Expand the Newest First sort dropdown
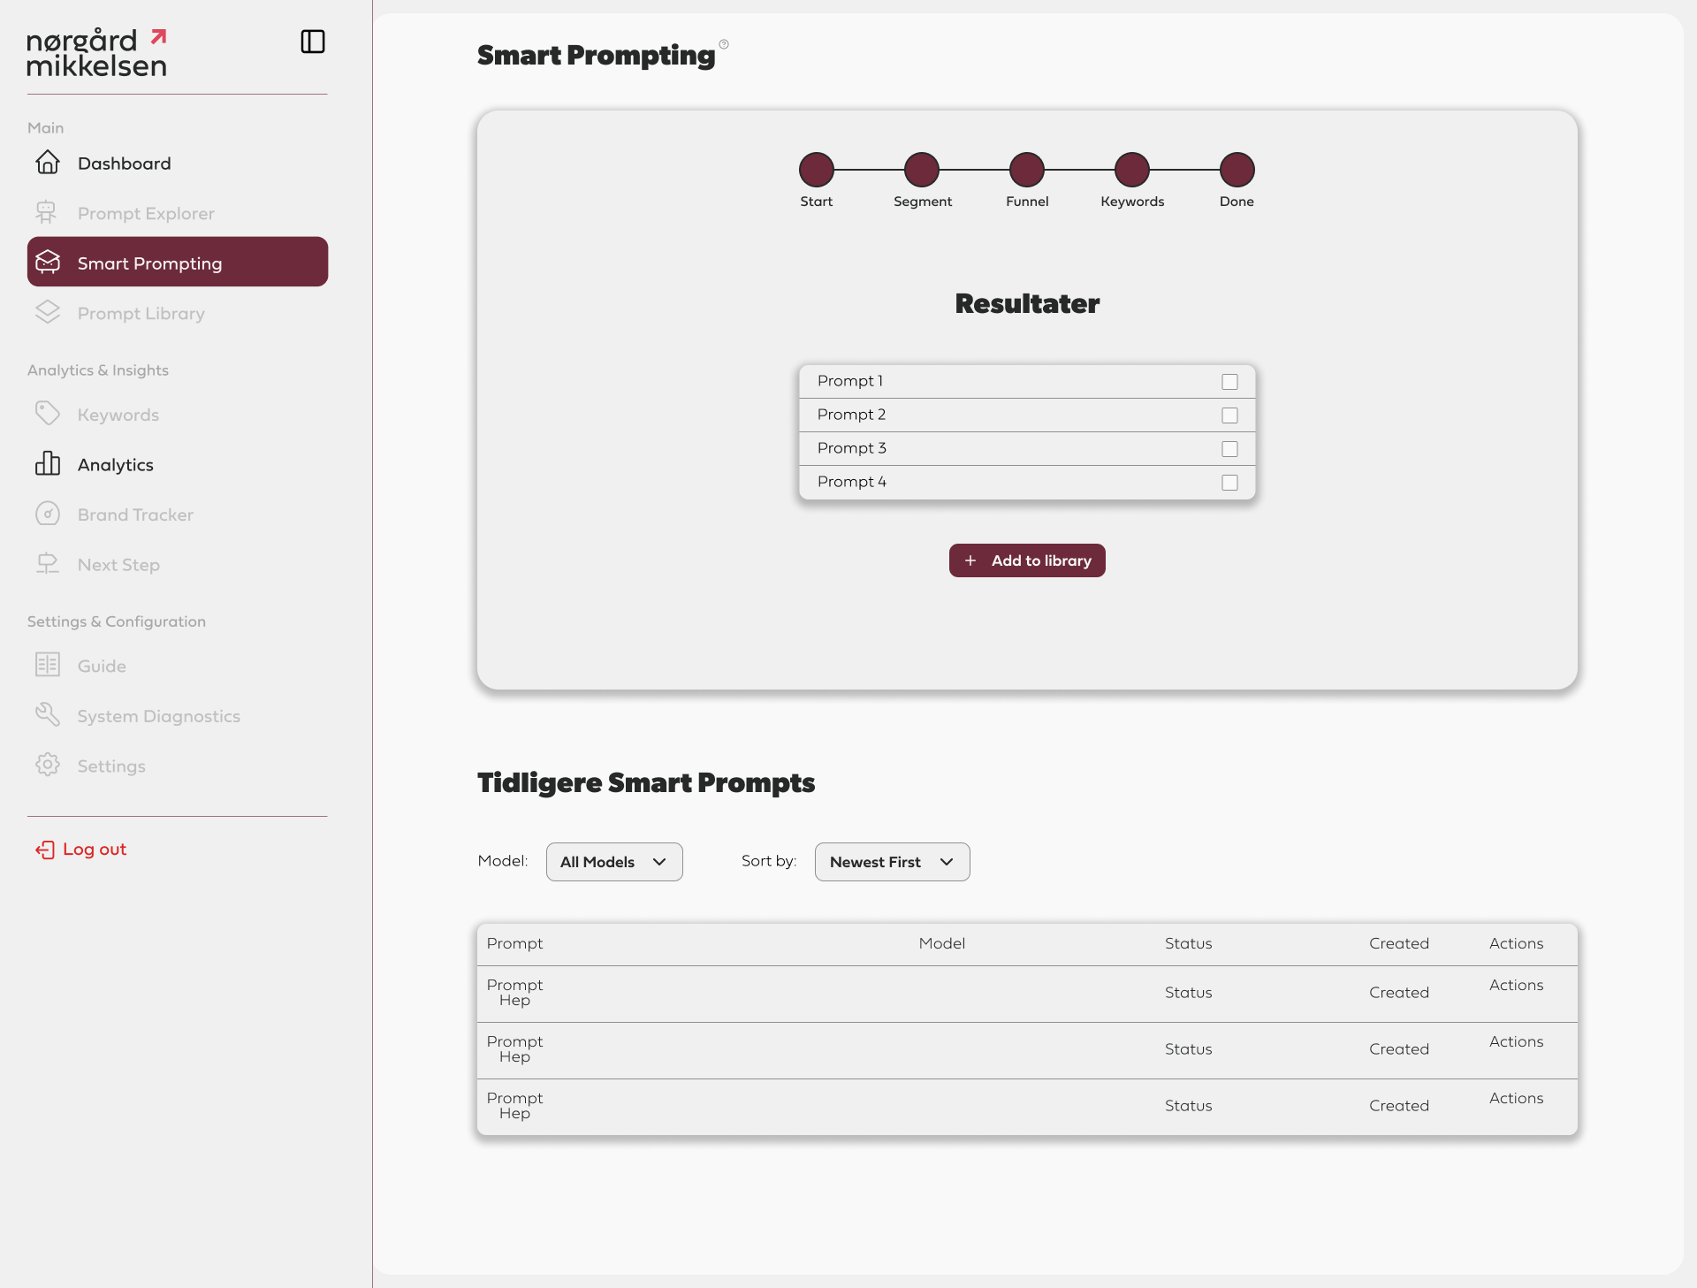Viewport: 1697px width, 1288px height. tap(892, 862)
